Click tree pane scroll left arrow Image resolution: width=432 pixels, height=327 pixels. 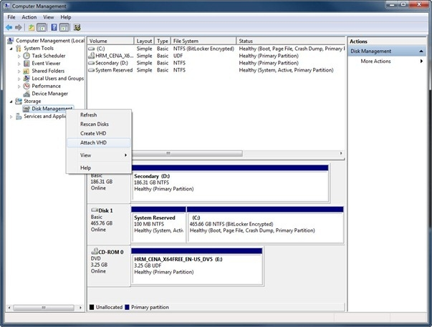point(9,308)
